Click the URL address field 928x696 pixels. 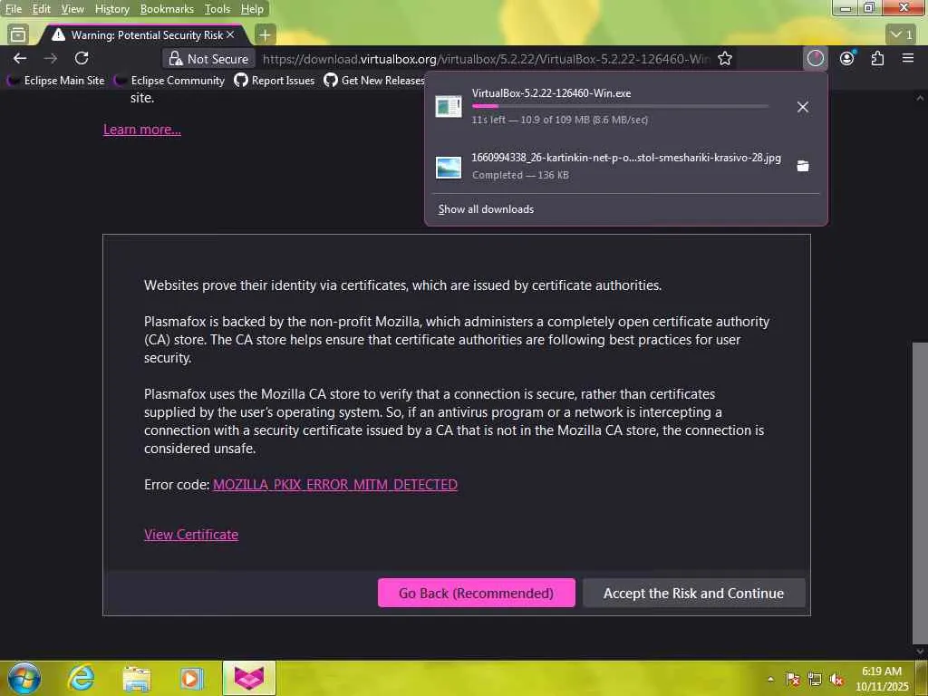pos(486,59)
